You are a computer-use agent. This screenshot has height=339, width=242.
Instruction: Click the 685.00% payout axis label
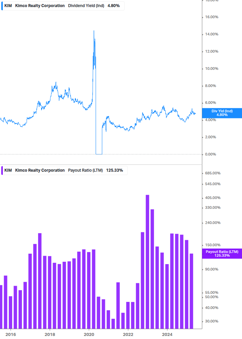tap(213, 173)
